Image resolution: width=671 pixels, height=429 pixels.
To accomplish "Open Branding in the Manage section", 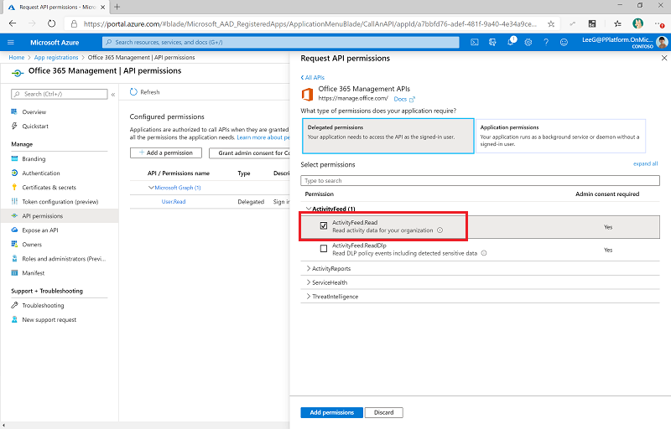I will point(34,159).
